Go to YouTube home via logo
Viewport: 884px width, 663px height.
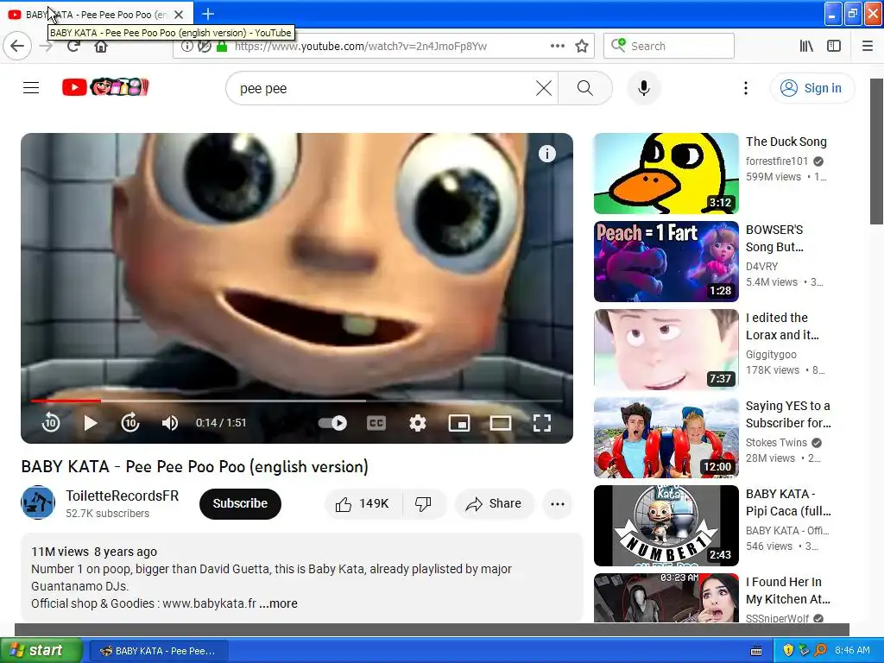[x=105, y=87]
